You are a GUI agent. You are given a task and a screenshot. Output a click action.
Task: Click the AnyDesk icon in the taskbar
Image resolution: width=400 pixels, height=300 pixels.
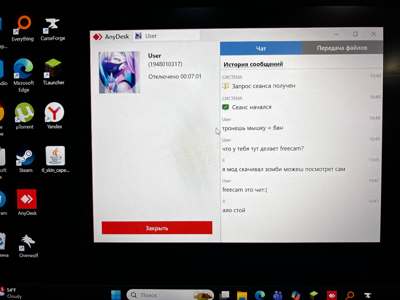[332, 295]
